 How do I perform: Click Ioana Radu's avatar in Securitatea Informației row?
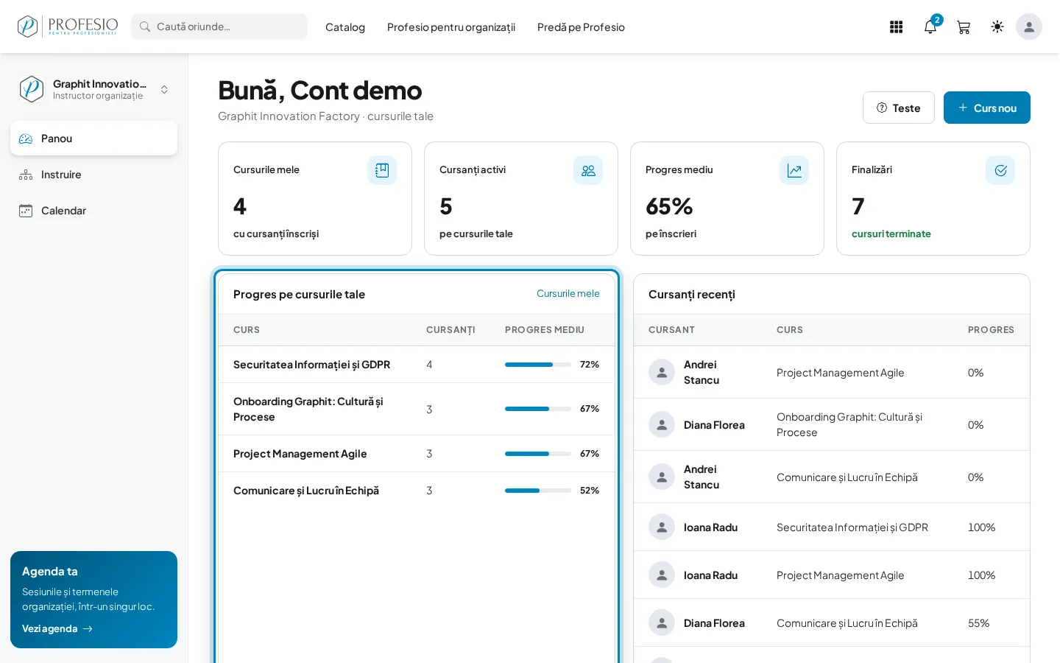click(x=662, y=527)
